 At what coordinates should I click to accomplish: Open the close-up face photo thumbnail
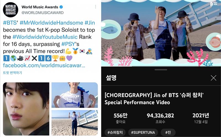coord(26,109)
